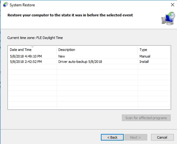
Task: Go back with the < Back button
Action: point(112,137)
